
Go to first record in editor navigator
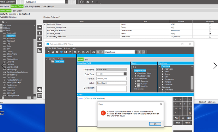[98, 52]
